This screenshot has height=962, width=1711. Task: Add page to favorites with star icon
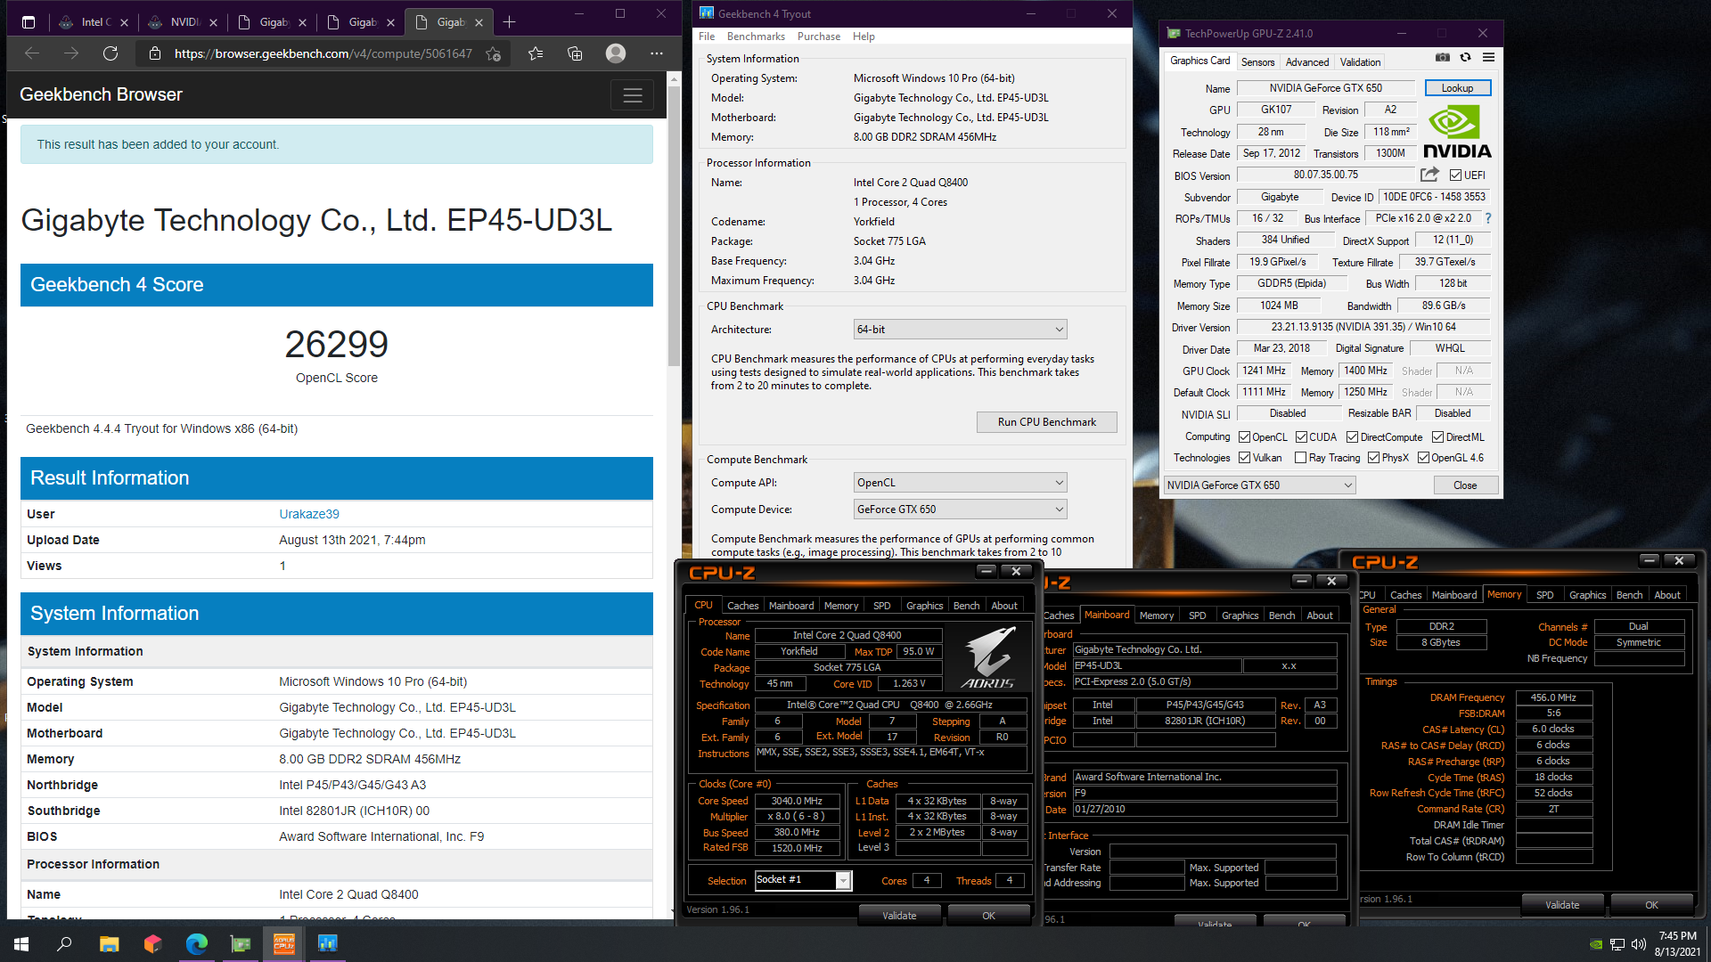493,53
